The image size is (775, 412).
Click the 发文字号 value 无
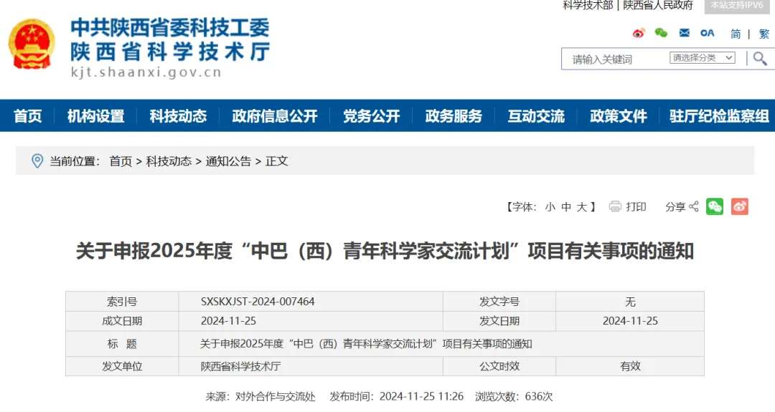coord(630,302)
